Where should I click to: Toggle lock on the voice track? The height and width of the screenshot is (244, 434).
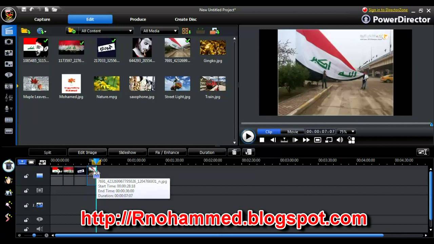pos(26,229)
